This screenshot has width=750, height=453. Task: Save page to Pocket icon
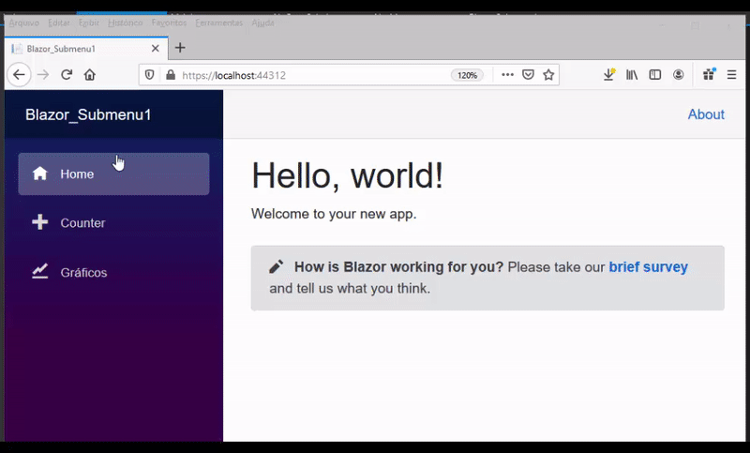[528, 75]
